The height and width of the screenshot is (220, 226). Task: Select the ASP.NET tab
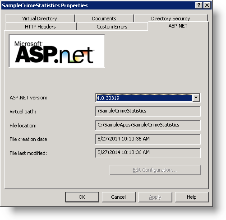pyautogui.click(x=178, y=26)
